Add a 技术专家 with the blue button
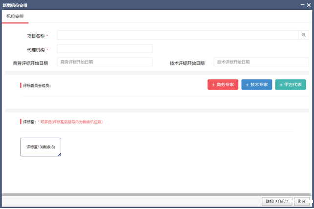Image resolution: width=314 pixels, height=209 pixels. [x=256, y=84]
